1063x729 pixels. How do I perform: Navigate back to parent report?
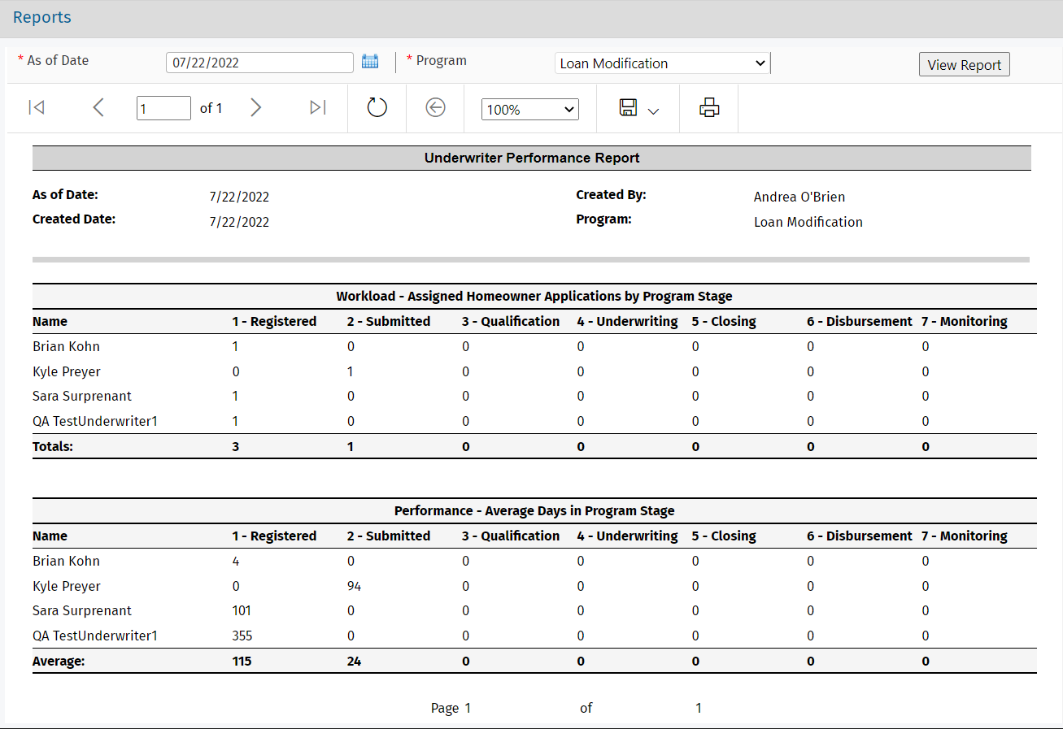pos(435,108)
